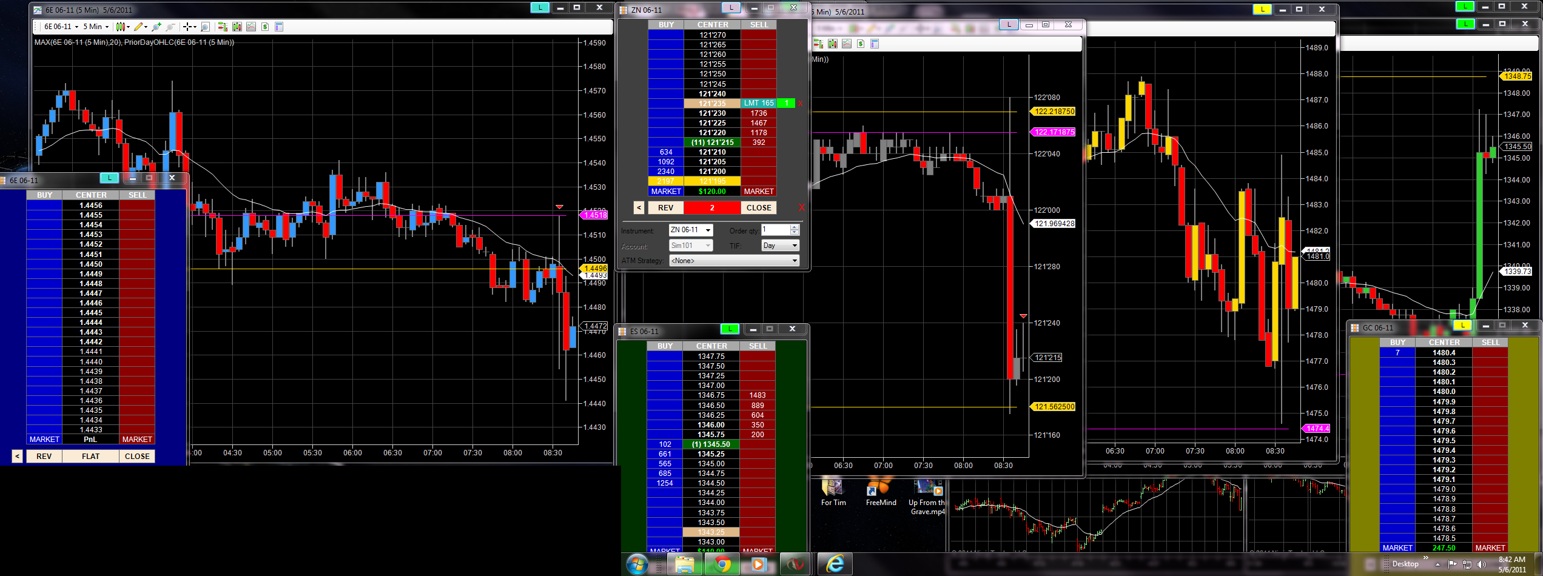Toggle the cyan link button on 6E chart
Image resolution: width=1543 pixels, height=576 pixels.
pyautogui.click(x=540, y=8)
